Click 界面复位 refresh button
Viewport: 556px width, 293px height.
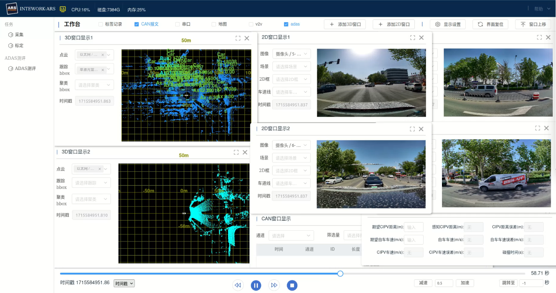tap(490, 24)
